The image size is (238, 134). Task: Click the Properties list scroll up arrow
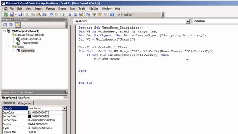(x=64, y=108)
